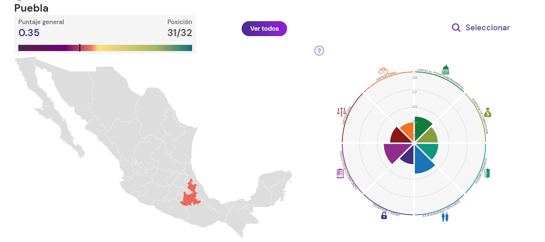This screenshot has height=242, width=545.
Task: Click the score color gradient bar
Action: 105,48
